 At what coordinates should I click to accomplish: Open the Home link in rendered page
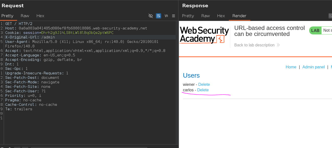[x=291, y=67]
